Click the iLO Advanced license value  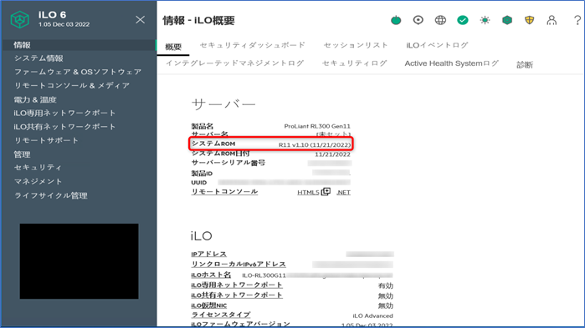[x=372, y=315]
